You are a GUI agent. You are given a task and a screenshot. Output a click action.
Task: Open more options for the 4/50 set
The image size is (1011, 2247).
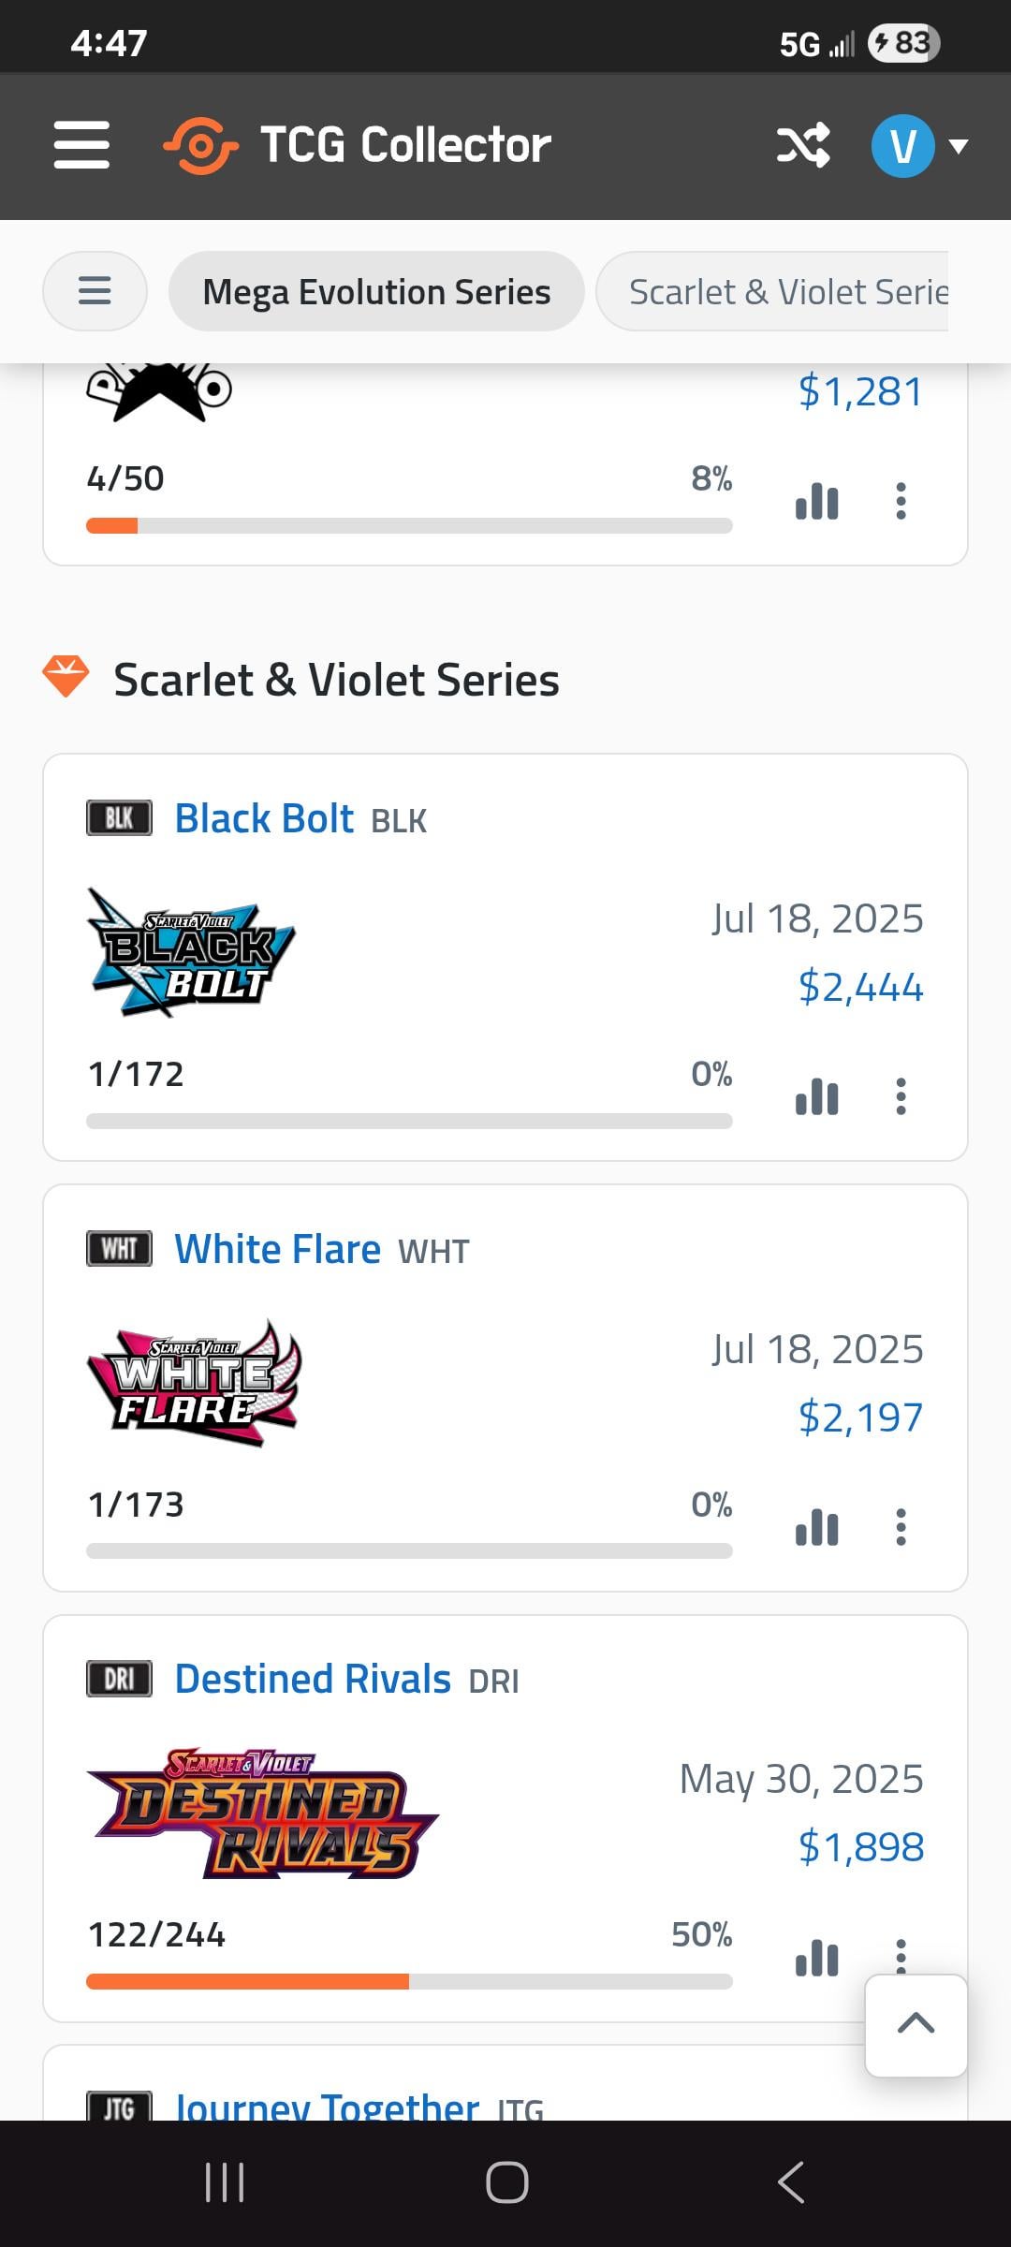click(901, 501)
